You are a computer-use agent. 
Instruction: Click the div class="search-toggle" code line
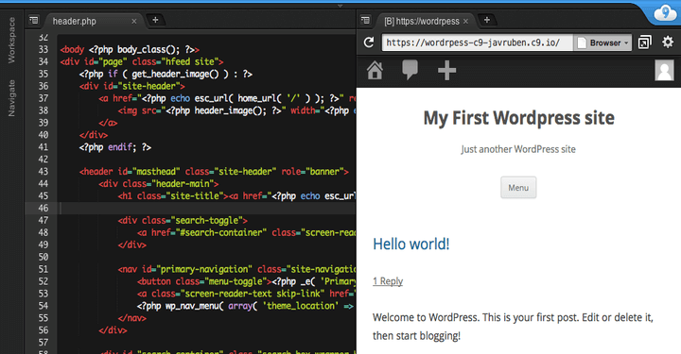pos(183,221)
